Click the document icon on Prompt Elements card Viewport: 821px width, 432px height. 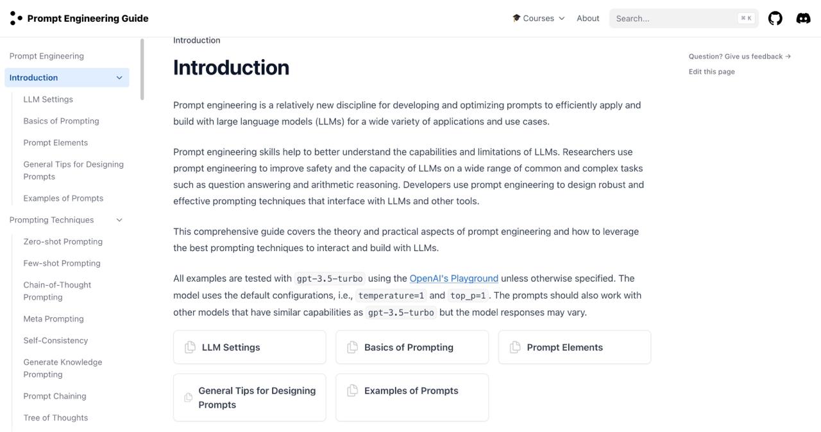click(x=515, y=347)
